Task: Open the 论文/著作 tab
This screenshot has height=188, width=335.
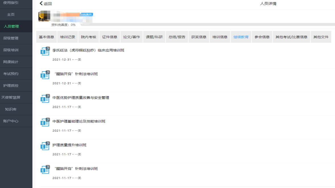Action: [x=131, y=37]
